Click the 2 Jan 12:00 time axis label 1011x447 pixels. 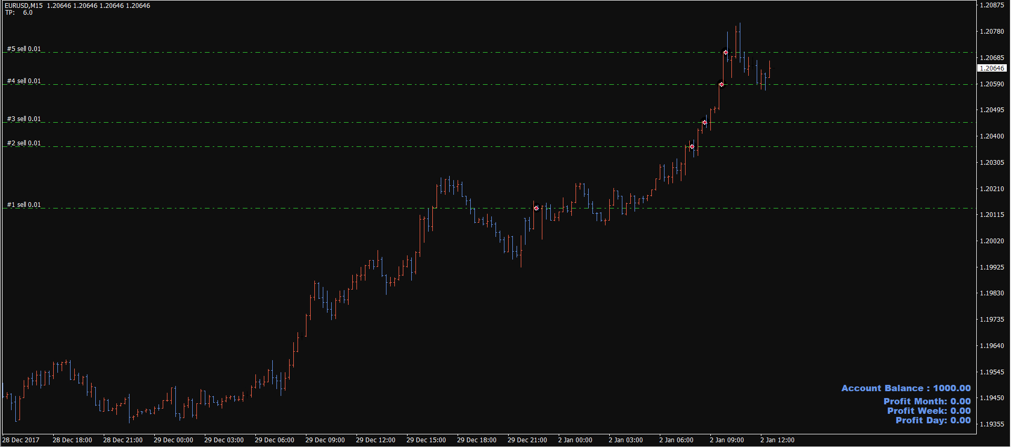click(x=777, y=440)
